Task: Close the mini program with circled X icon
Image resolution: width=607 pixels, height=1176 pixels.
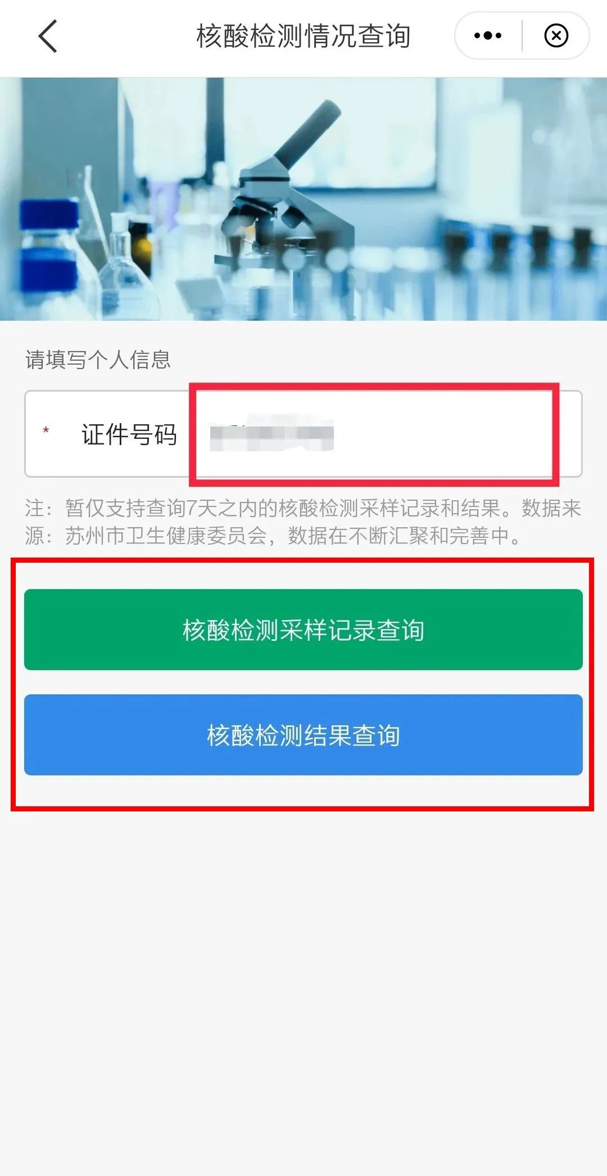Action: [556, 35]
